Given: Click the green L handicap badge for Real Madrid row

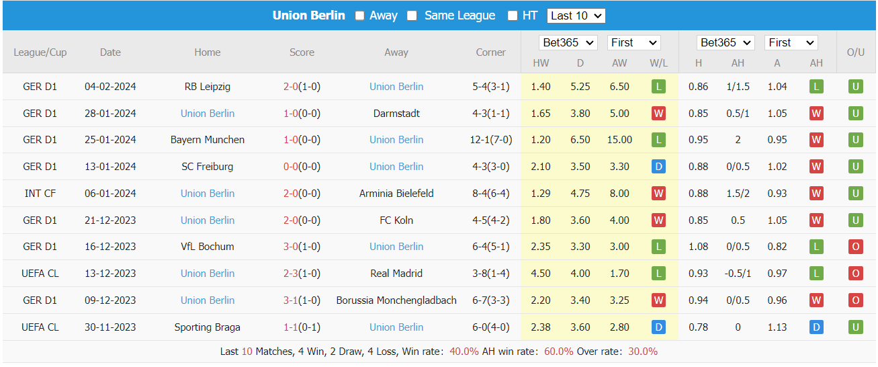Looking at the screenshot, I should coord(816,274).
